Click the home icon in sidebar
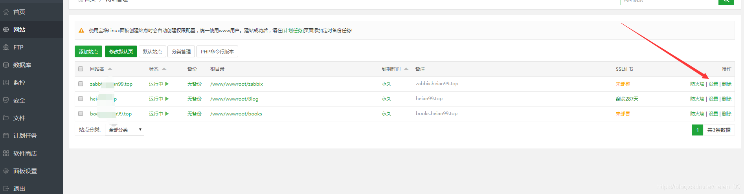This screenshot has height=194, width=744. [x=6, y=12]
